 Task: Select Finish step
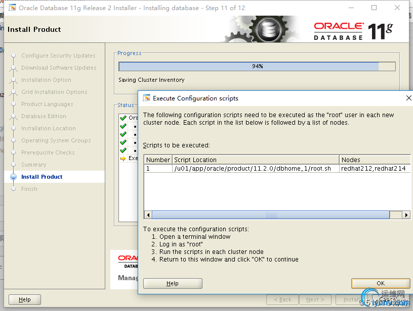point(29,189)
